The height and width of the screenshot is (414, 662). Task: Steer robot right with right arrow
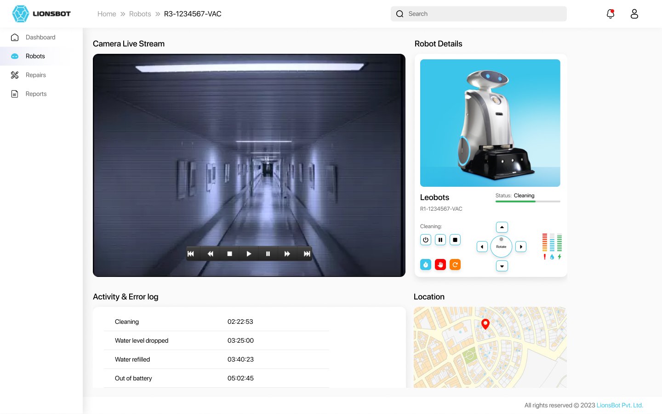521,247
